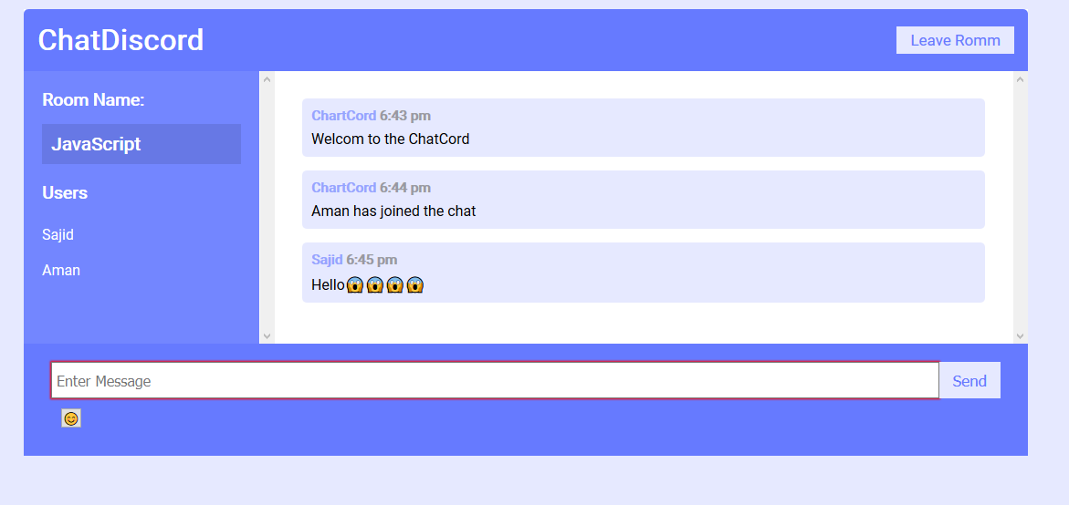Click the last screaming emoji in Hello message

[416, 285]
